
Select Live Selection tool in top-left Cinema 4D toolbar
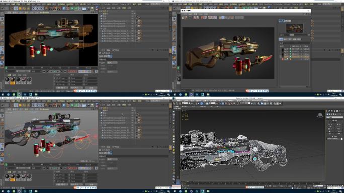coord(16,9)
